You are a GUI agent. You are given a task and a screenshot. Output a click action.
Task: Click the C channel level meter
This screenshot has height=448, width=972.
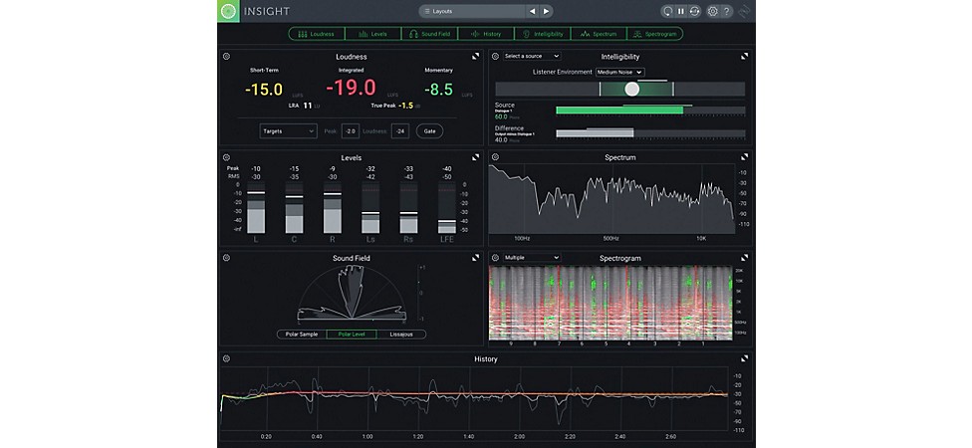click(295, 208)
